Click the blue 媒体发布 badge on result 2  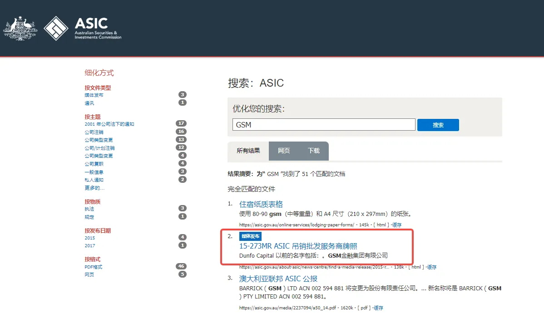(250, 236)
